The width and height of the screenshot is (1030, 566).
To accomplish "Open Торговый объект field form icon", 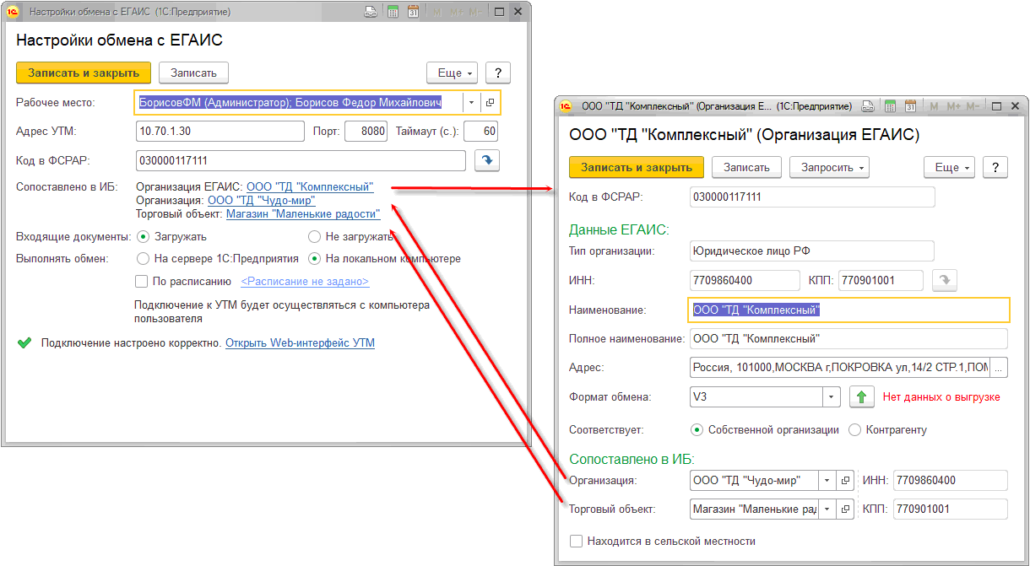I will point(845,509).
